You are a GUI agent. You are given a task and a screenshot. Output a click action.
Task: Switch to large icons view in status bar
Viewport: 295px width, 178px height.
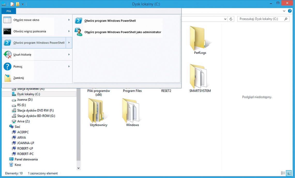point(289,173)
